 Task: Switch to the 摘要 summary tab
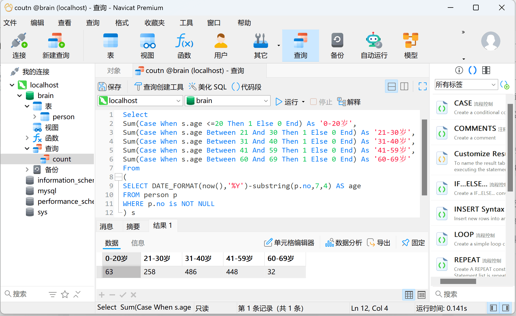click(133, 226)
